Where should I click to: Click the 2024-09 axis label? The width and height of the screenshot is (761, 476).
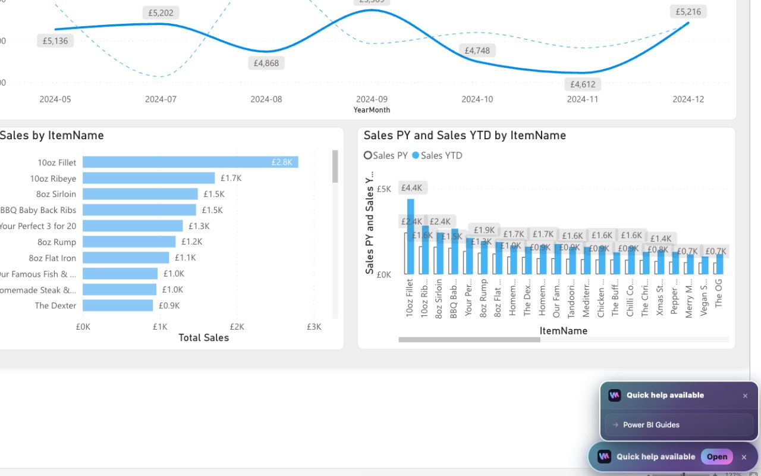click(372, 99)
